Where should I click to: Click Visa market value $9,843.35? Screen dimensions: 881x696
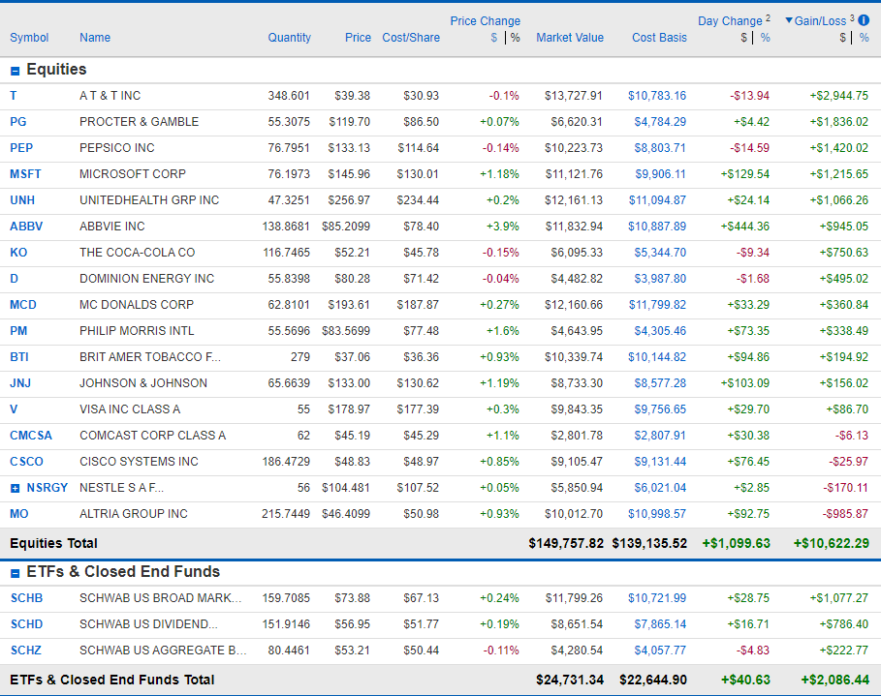coord(577,409)
